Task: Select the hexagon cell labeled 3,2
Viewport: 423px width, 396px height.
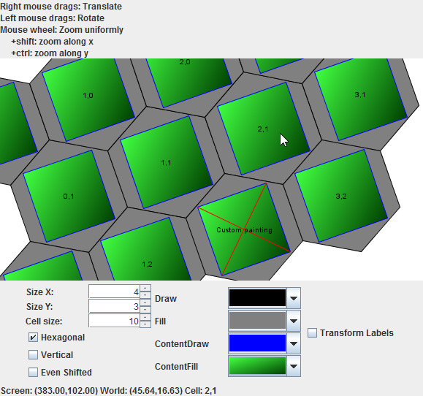Action: pos(341,196)
